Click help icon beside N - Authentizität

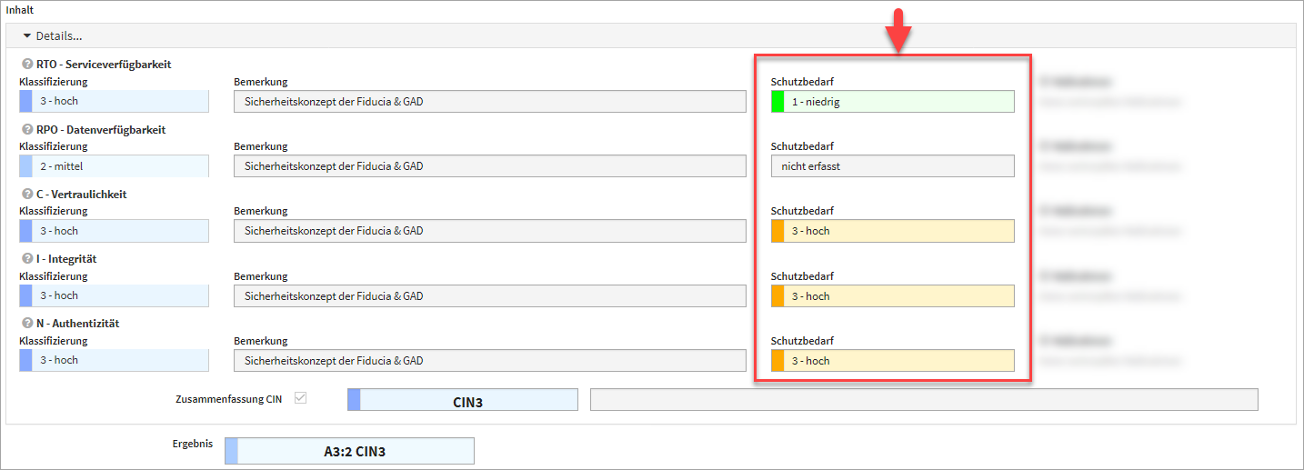pos(27,324)
